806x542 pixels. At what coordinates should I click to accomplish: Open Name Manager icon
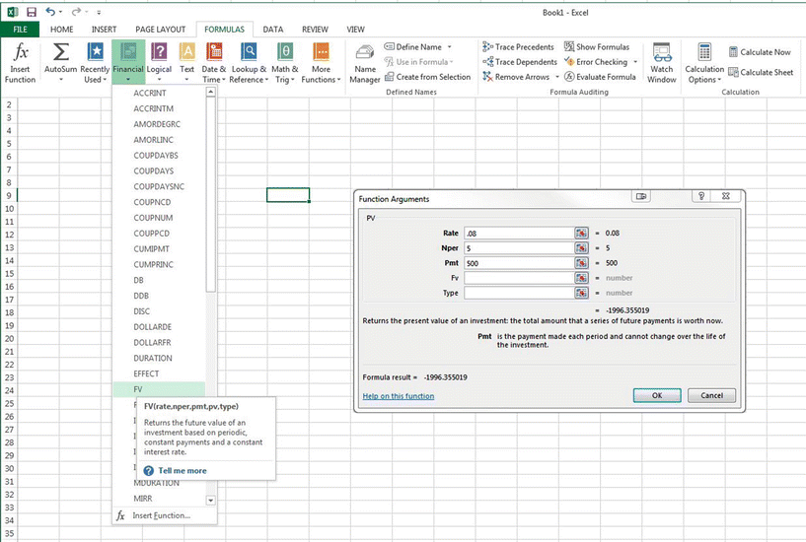[365, 53]
